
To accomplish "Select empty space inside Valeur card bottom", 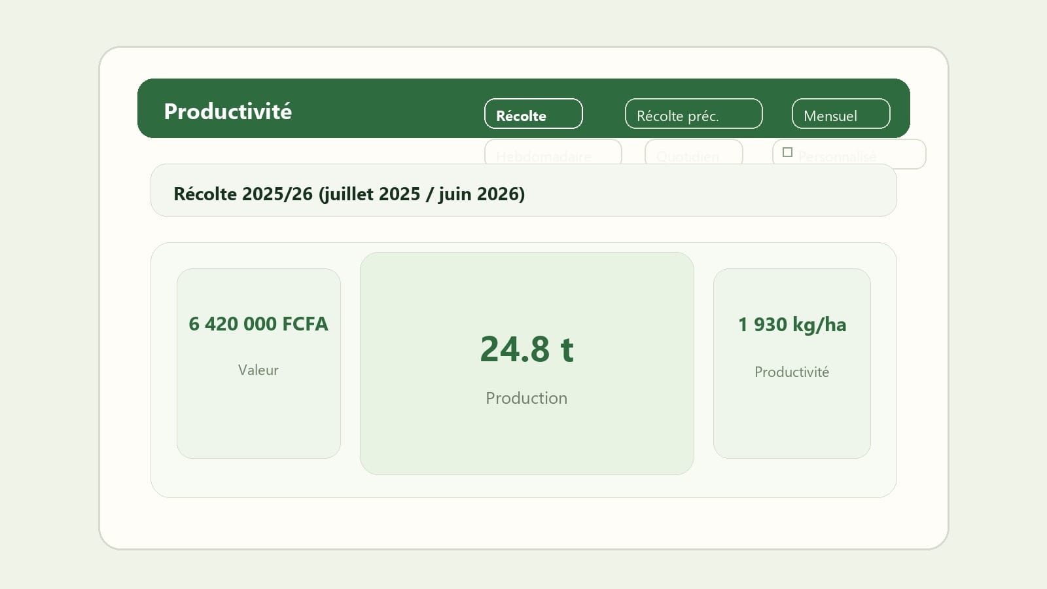I will pos(258,425).
